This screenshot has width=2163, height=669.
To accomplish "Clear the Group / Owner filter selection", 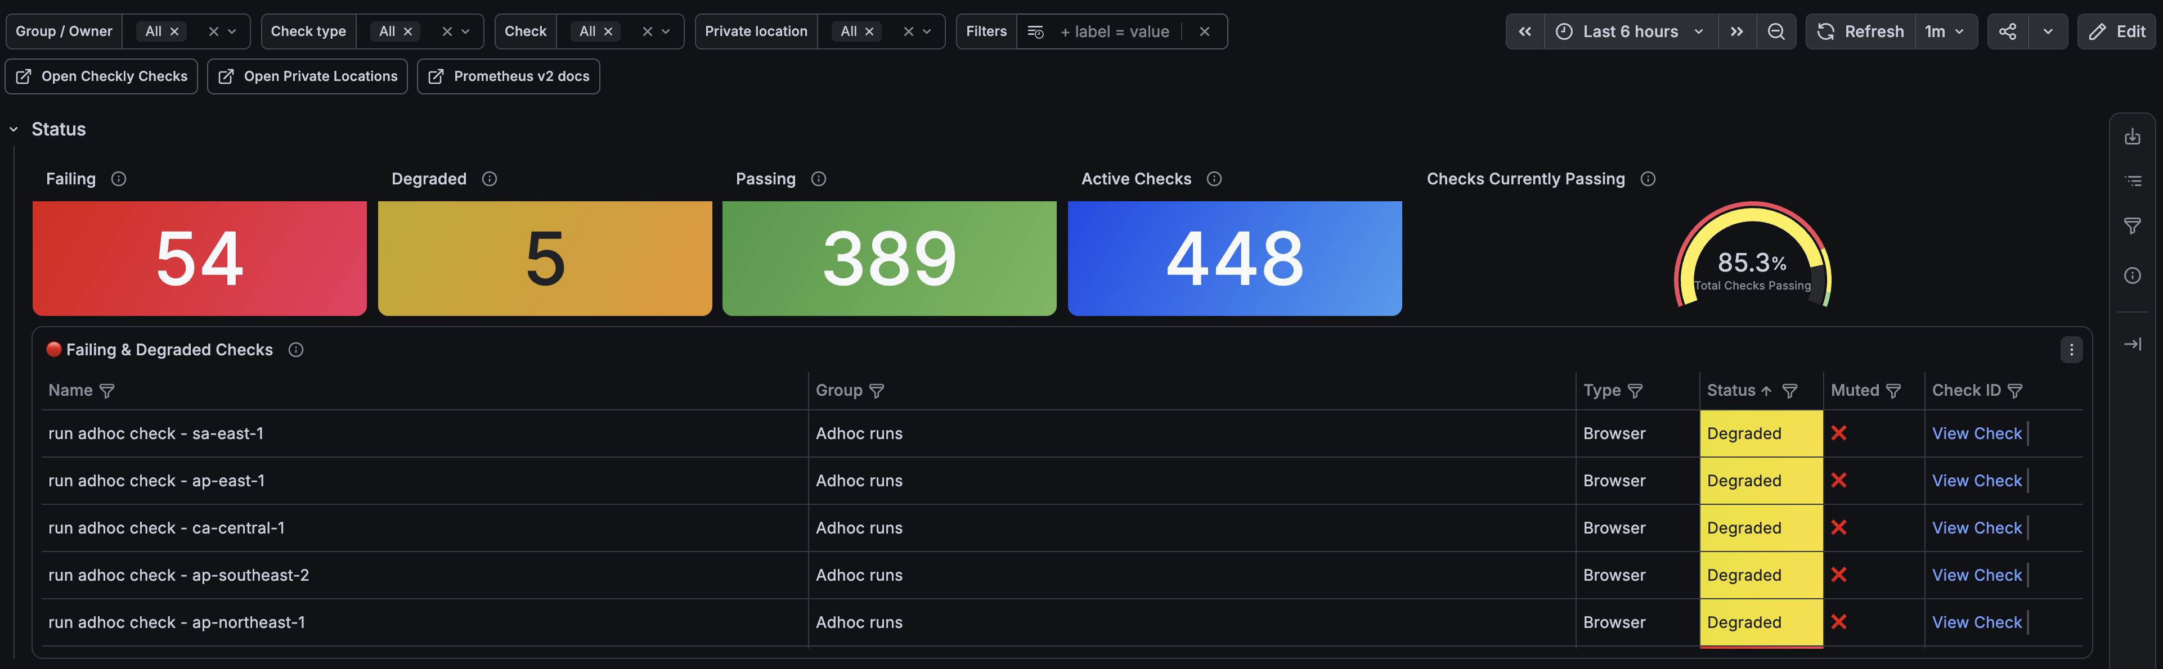I will coord(213,32).
